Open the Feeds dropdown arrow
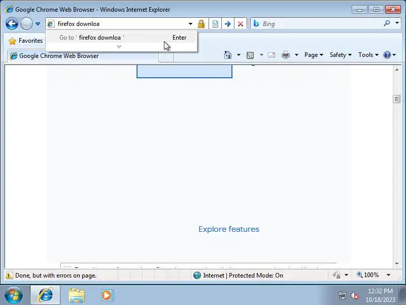Screen dimensions: 406x305 tap(261, 55)
